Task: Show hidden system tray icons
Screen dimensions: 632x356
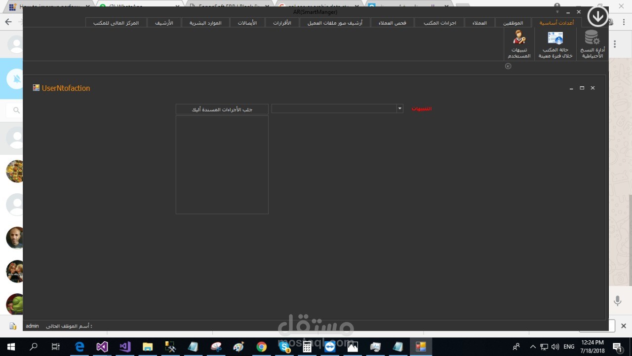Action: tap(532, 347)
